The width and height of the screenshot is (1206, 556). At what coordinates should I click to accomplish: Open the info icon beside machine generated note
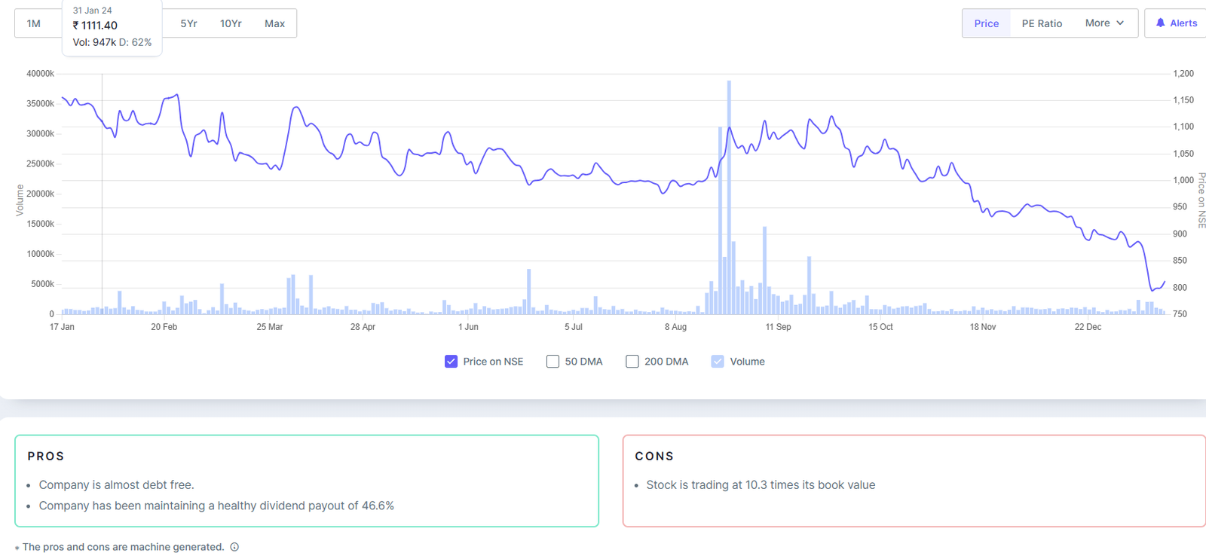click(234, 547)
